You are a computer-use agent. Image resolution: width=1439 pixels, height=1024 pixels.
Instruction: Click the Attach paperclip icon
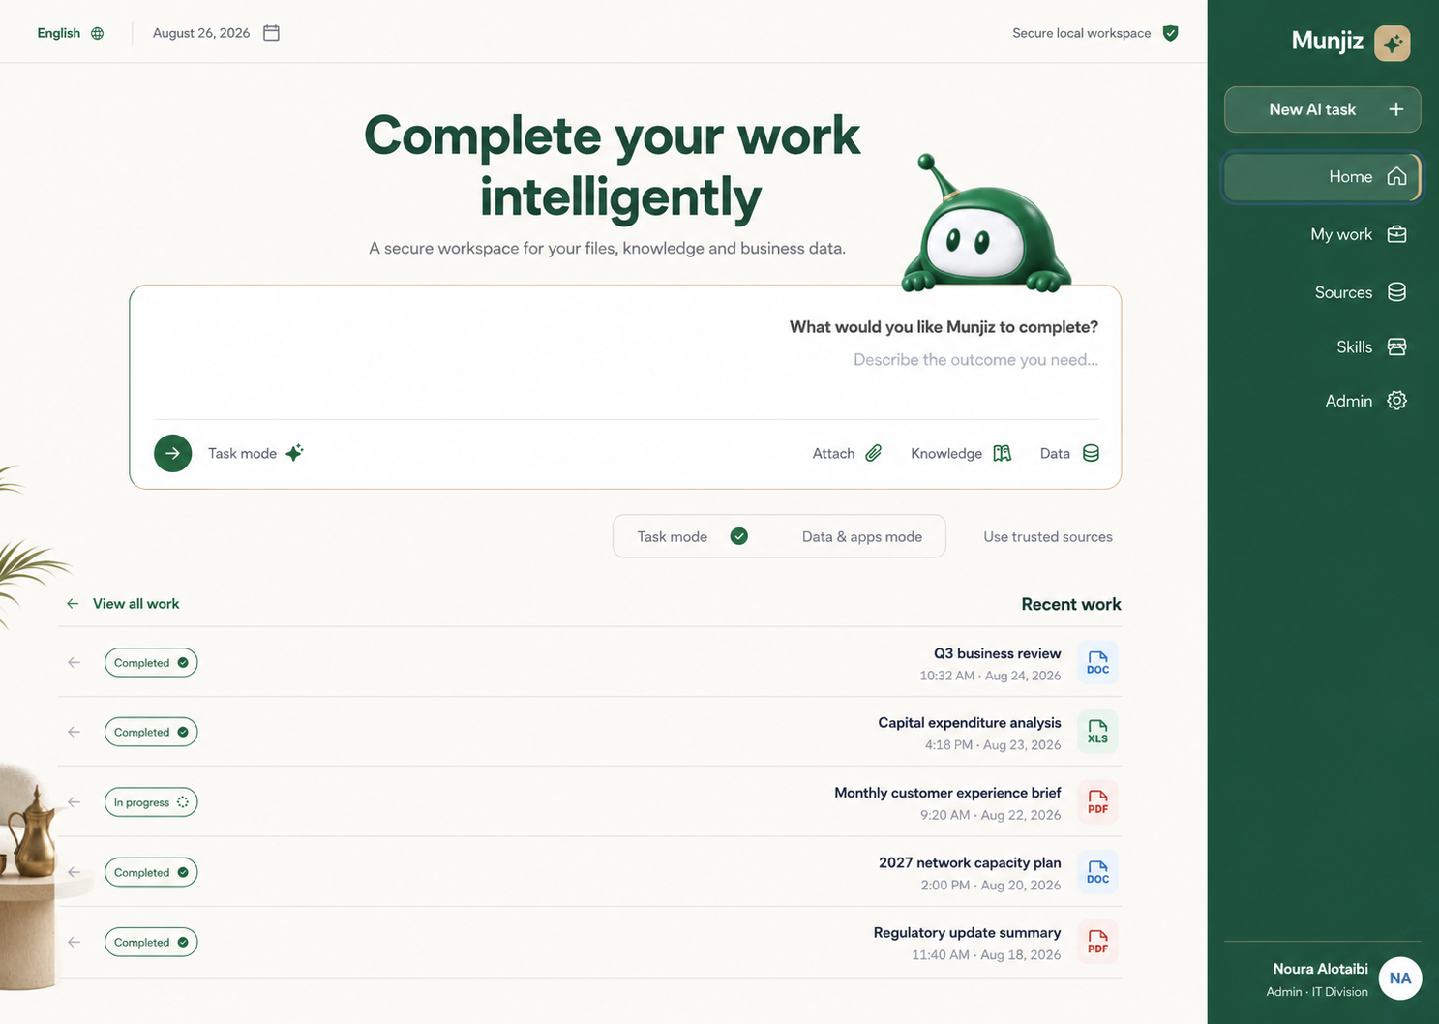[873, 453]
